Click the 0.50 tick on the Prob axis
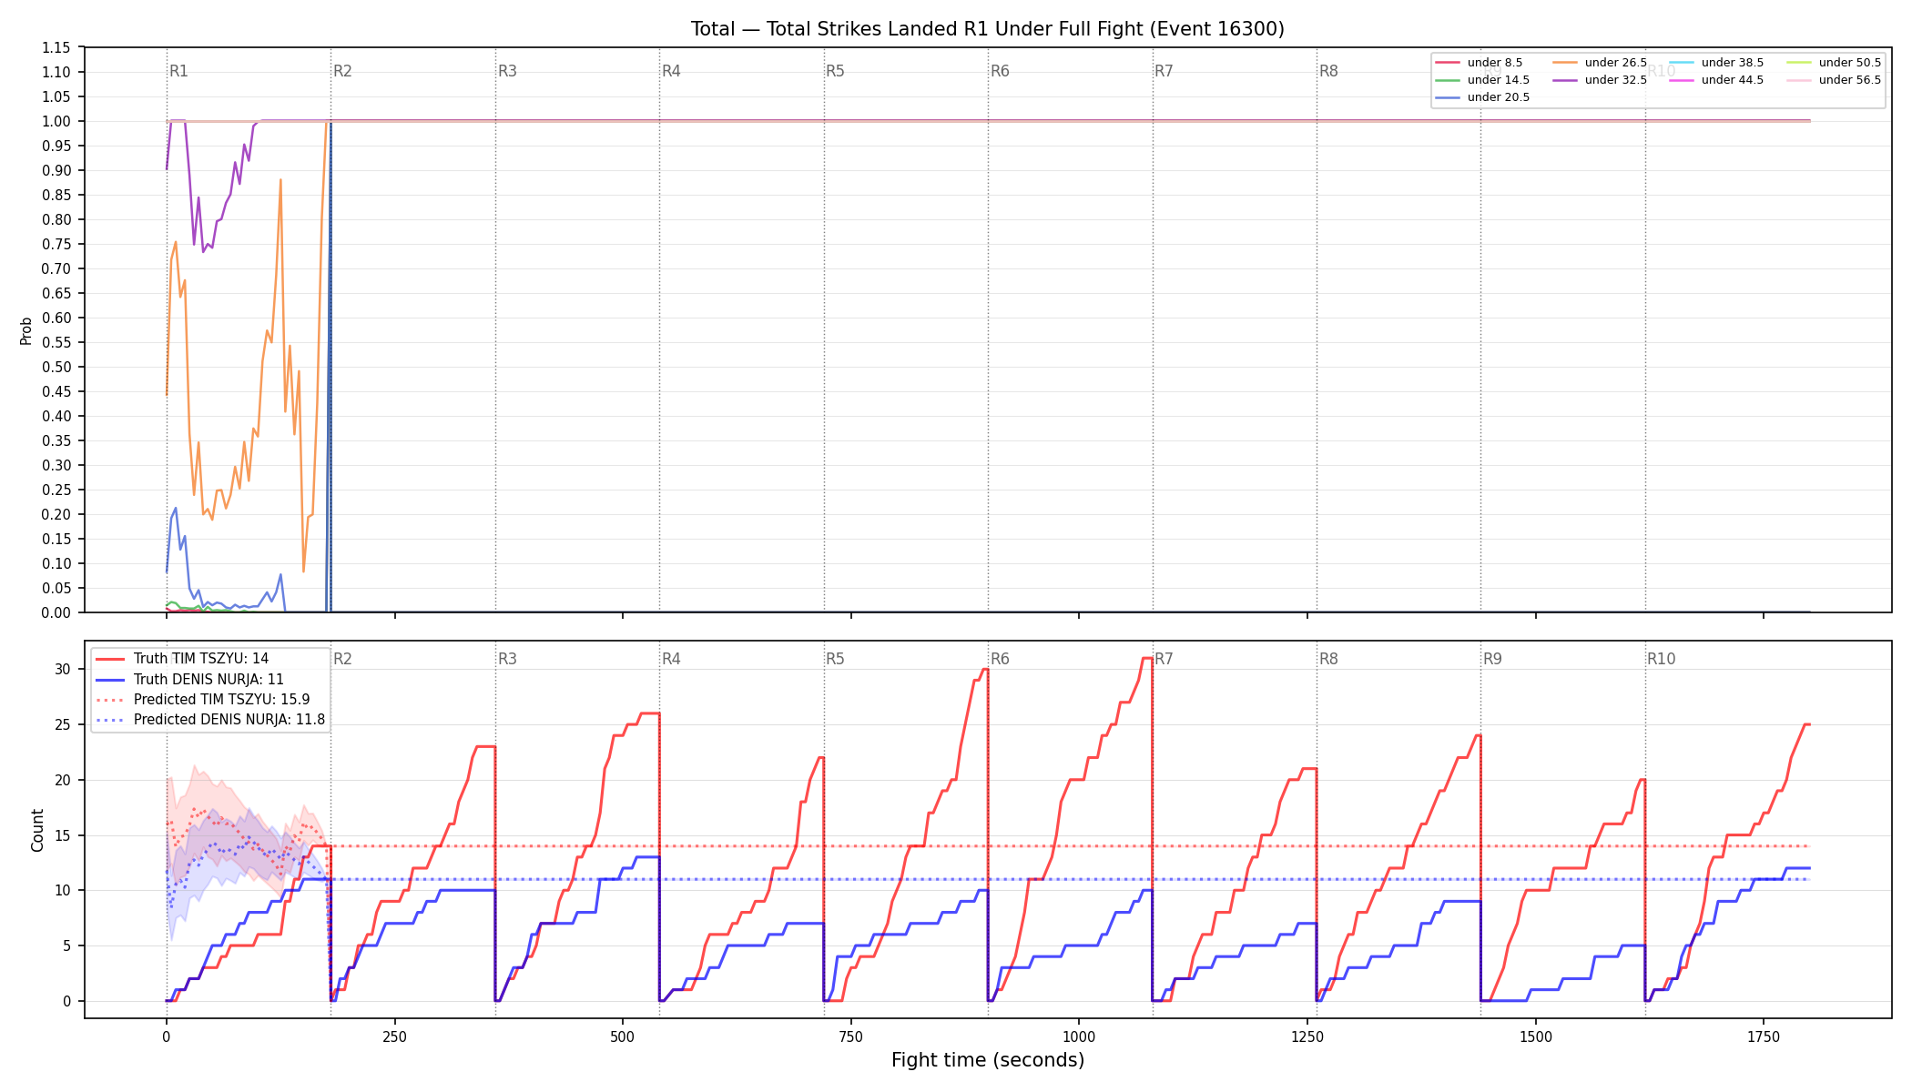1912x1092 pixels. (56, 367)
